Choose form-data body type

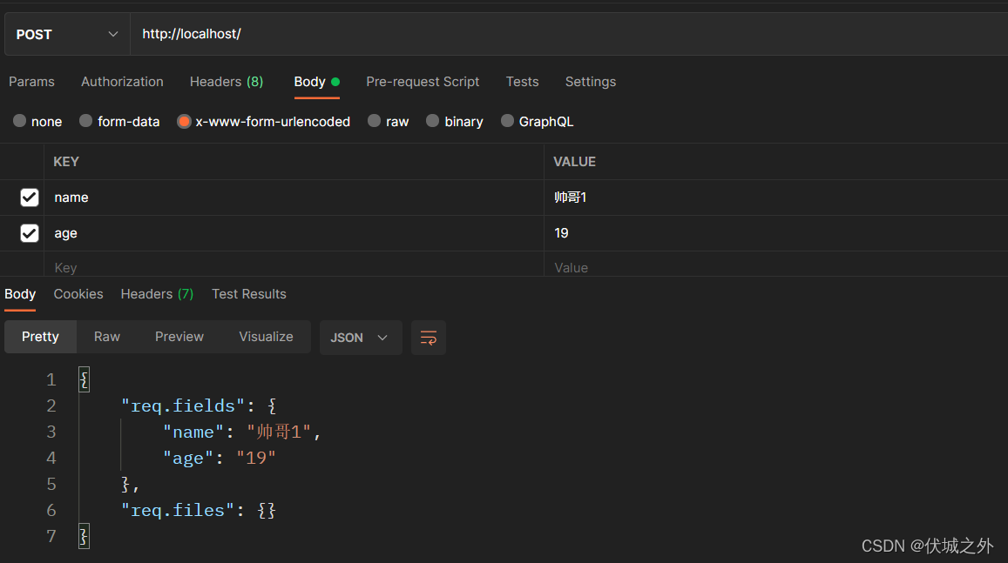coord(119,121)
